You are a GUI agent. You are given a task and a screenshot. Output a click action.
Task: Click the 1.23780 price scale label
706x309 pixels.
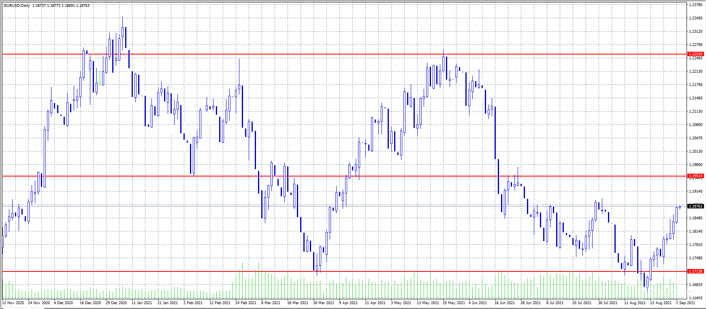pos(695,5)
